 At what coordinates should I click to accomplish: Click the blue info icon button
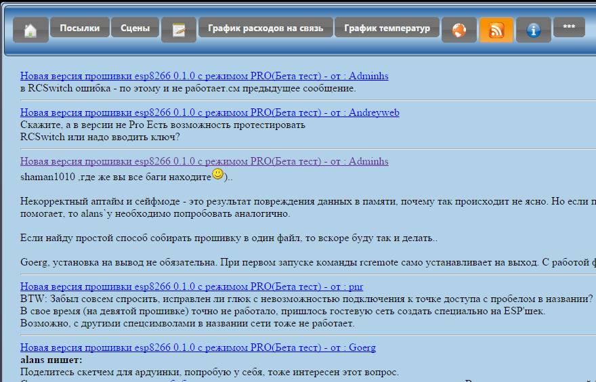coord(533,30)
